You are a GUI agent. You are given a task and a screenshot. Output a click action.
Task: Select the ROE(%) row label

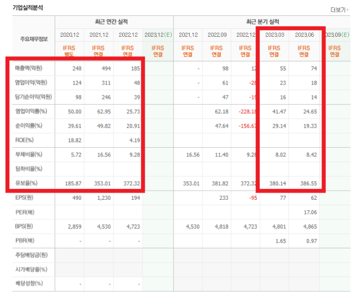[25, 140]
